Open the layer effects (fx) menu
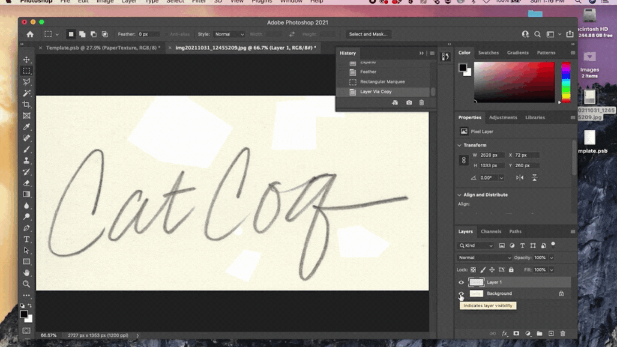The width and height of the screenshot is (617, 347). tap(505, 333)
